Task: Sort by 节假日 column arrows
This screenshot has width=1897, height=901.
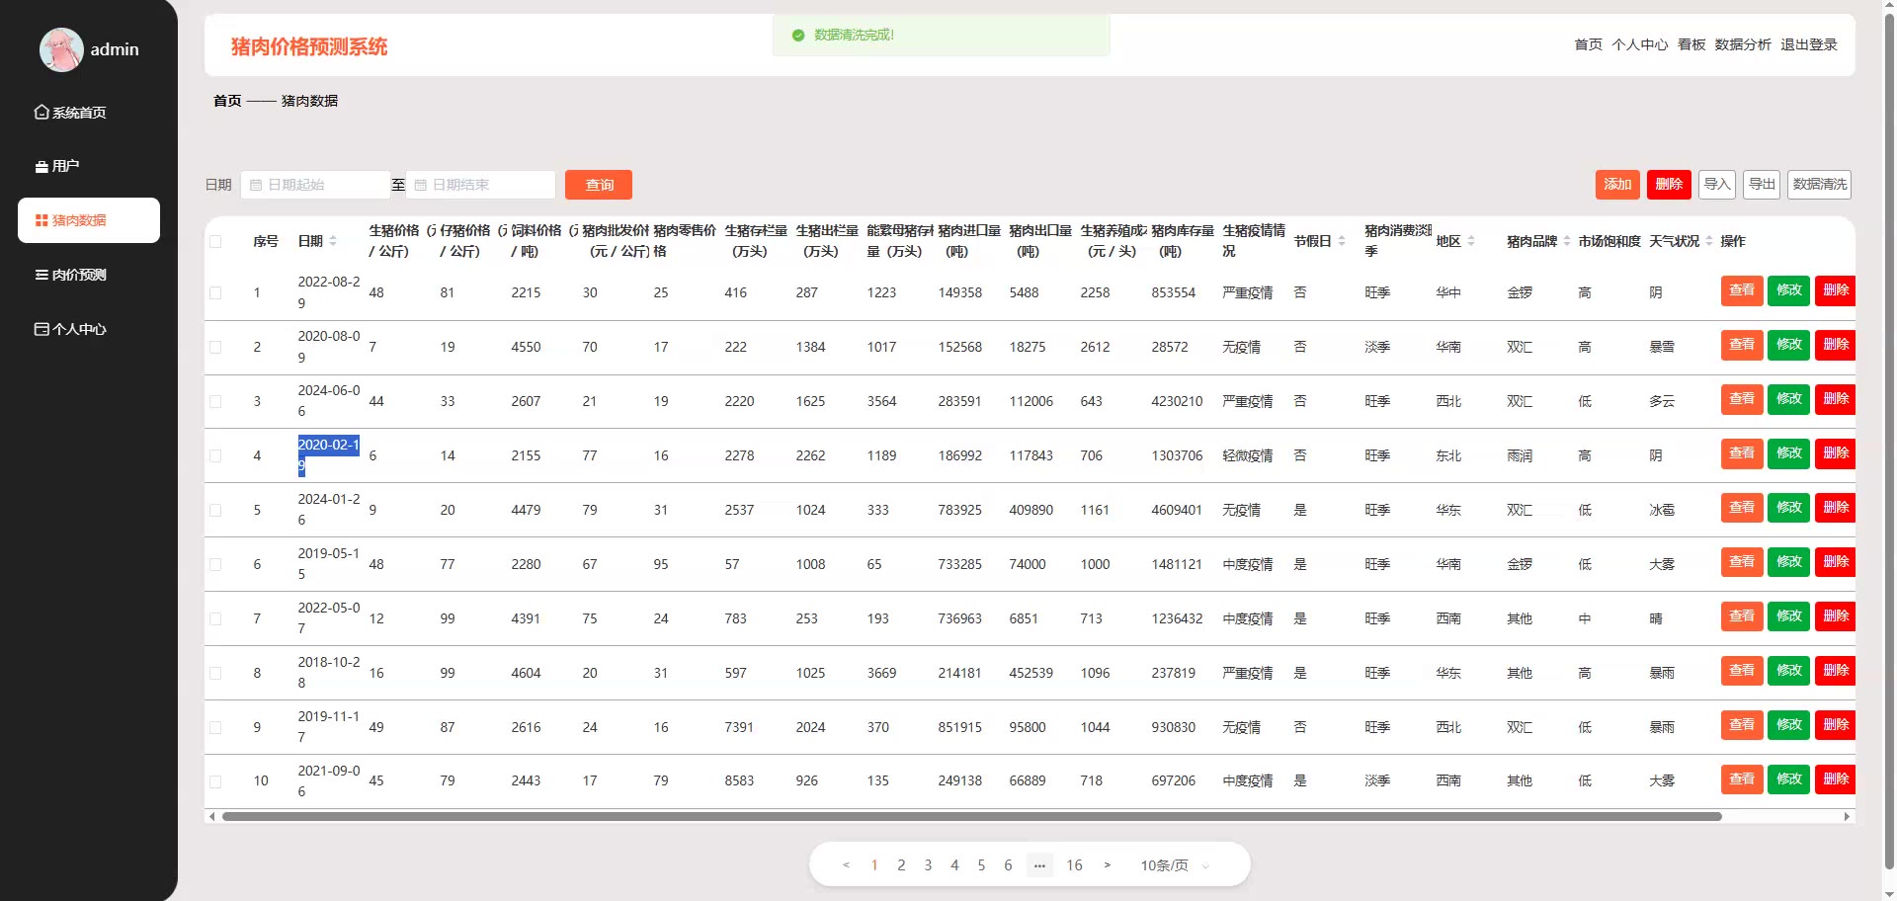Action: [x=1342, y=241]
